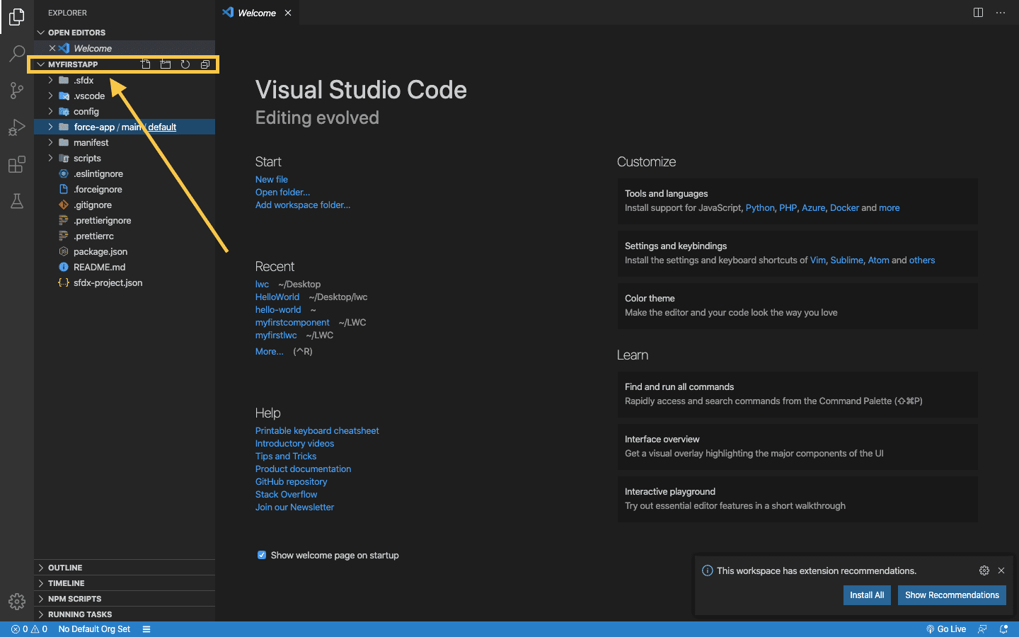Collapse all folders in MYFIRSTAPP explorer
This screenshot has width=1019, height=637.
(205, 64)
